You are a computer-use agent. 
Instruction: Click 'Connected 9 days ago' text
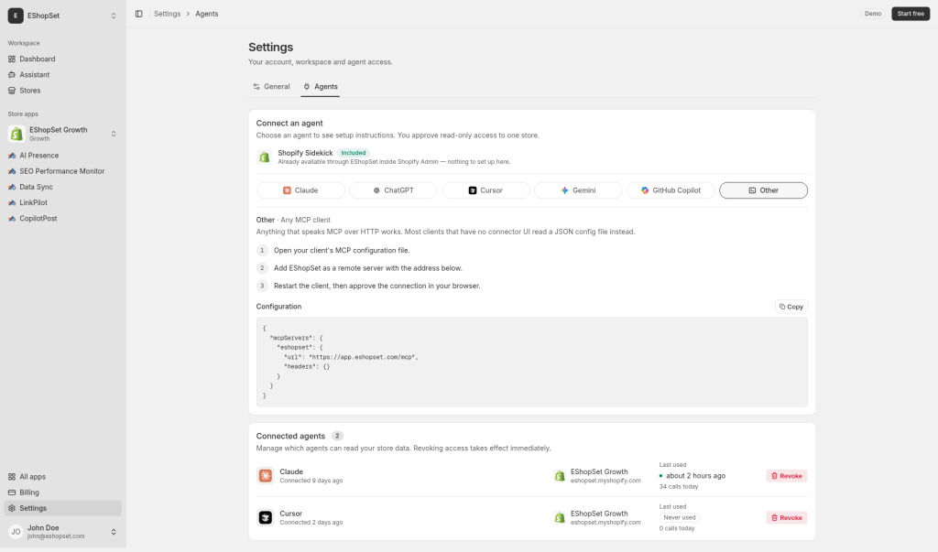(x=311, y=481)
